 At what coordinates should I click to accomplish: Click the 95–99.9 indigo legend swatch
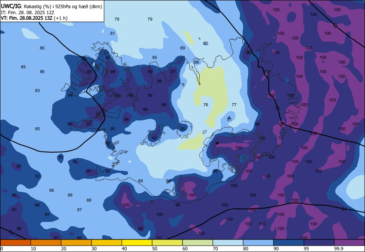click(x=319, y=243)
